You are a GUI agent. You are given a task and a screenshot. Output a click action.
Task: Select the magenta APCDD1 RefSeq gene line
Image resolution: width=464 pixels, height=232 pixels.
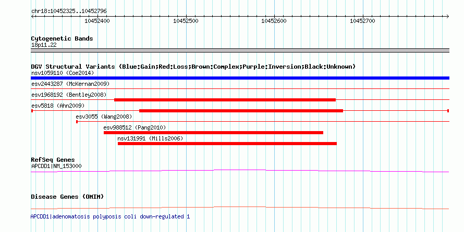point(240,171)
